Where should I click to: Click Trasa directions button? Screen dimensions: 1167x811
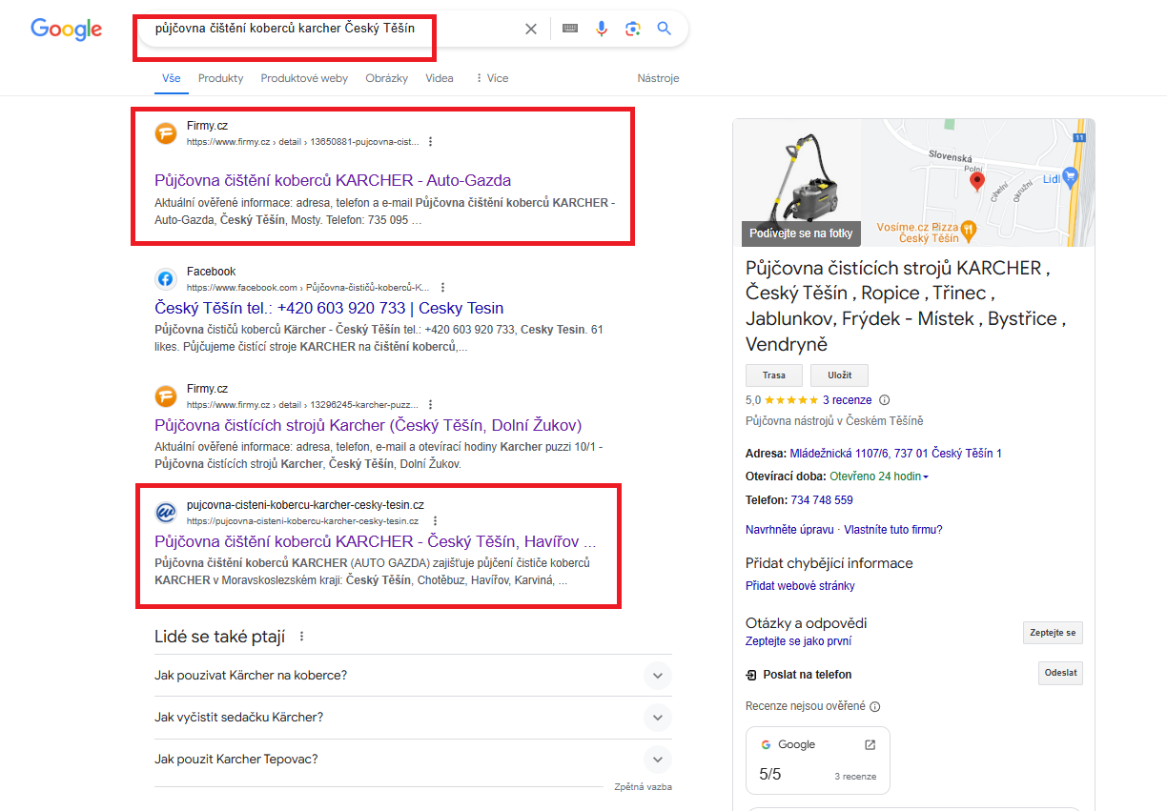(x=773, y=375)
